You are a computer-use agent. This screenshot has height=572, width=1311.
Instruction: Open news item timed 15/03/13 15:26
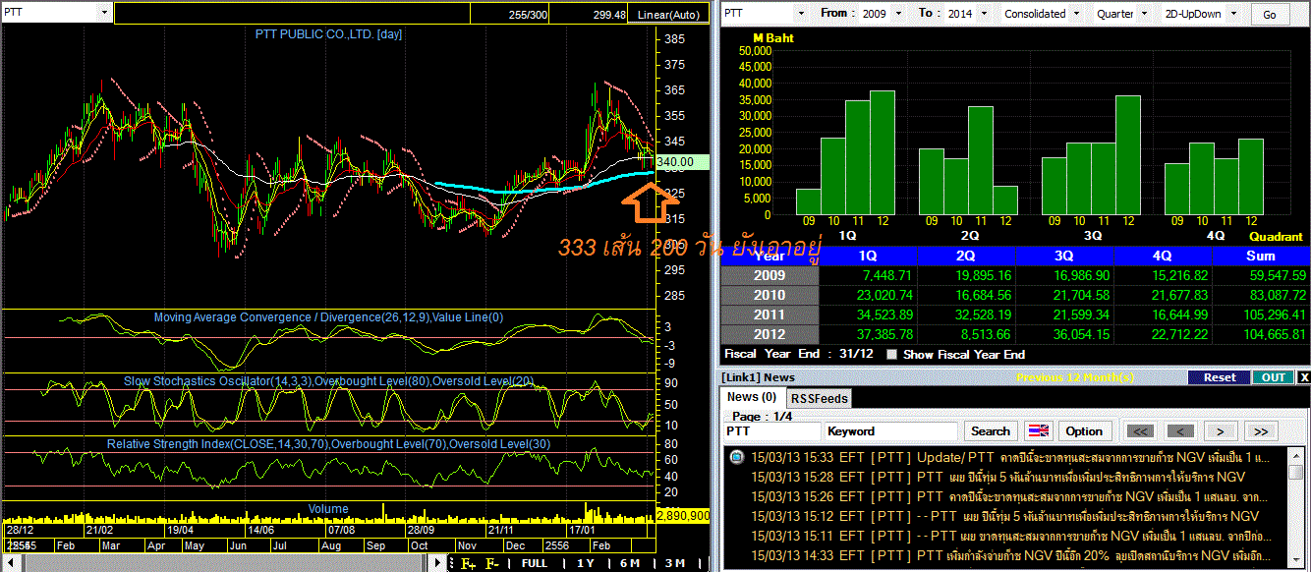tap(1009, 496)
